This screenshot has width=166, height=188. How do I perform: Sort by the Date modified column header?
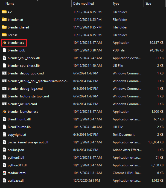click(83, 4)
